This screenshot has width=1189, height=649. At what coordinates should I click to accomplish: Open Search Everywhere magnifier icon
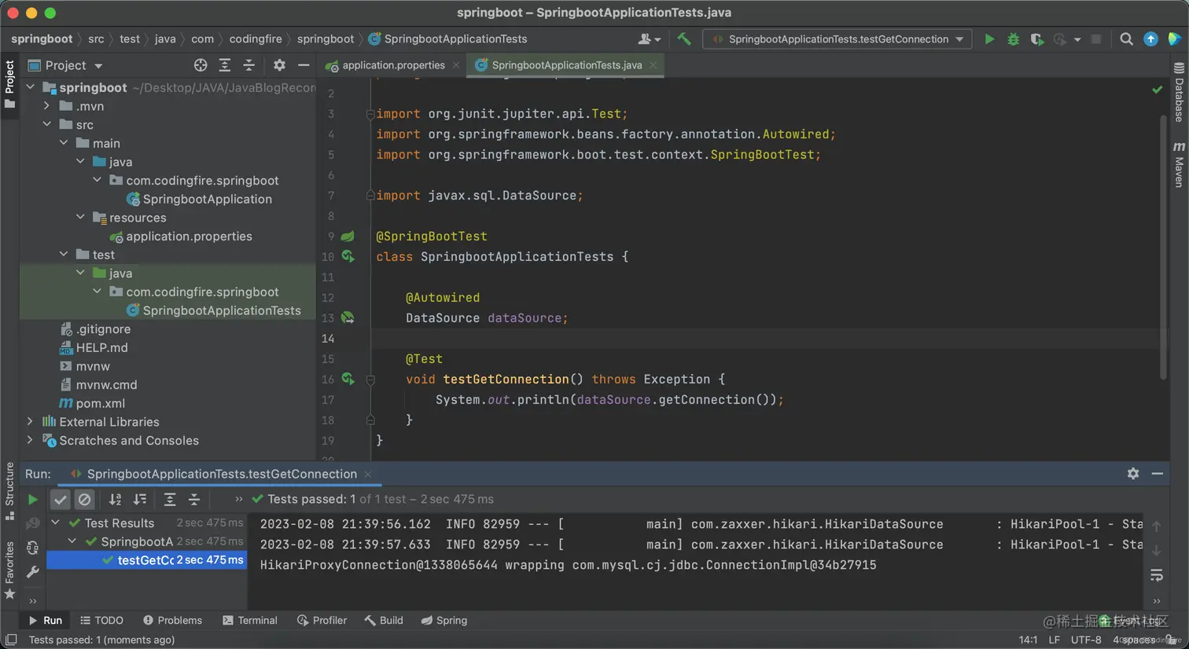click(1126, 39)
